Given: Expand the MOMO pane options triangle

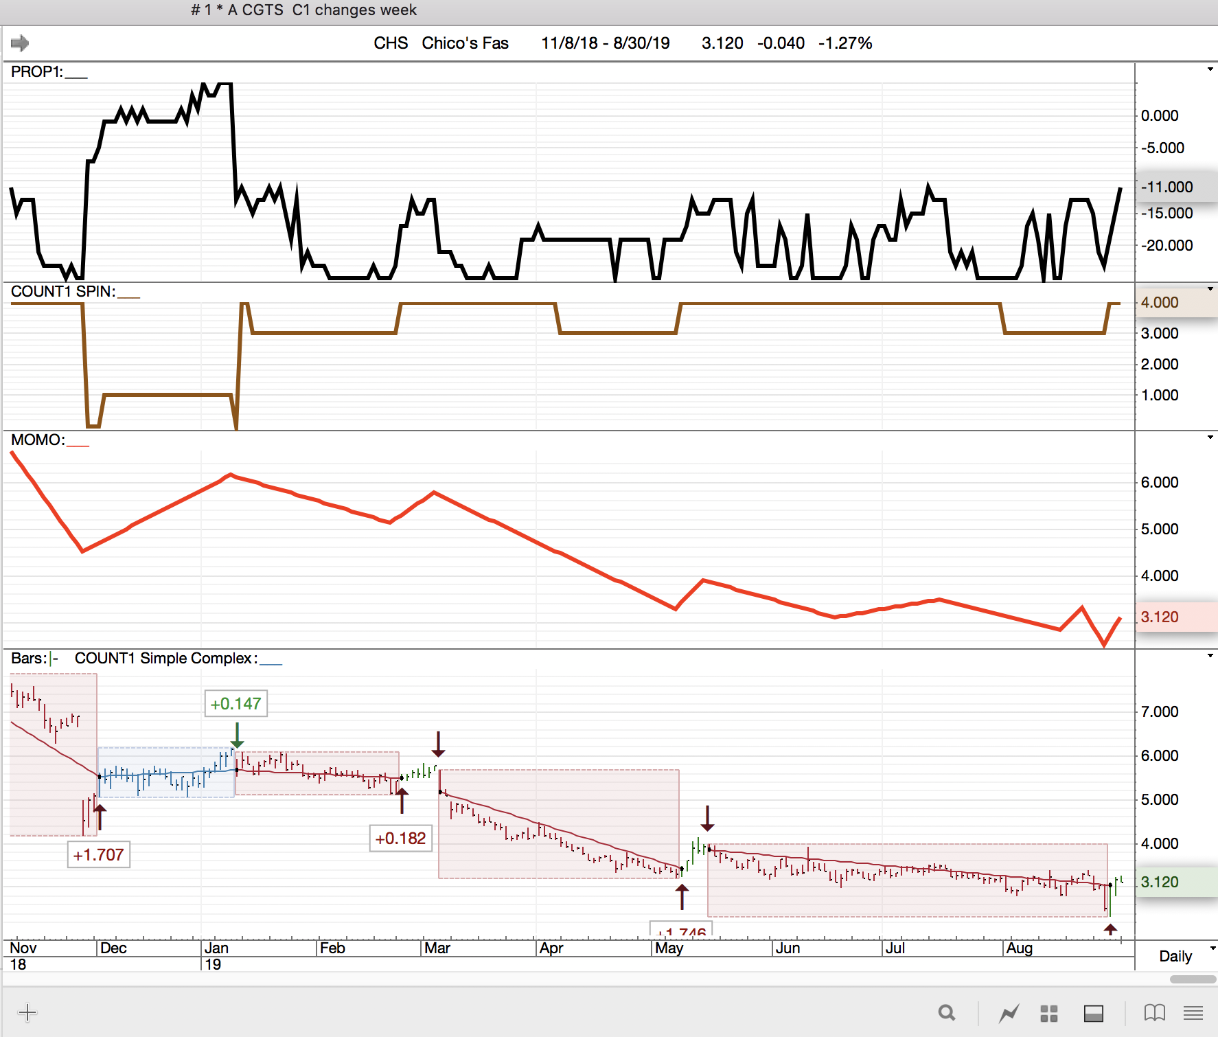Looking at the screenshot, I should [x=1210, y=437].
